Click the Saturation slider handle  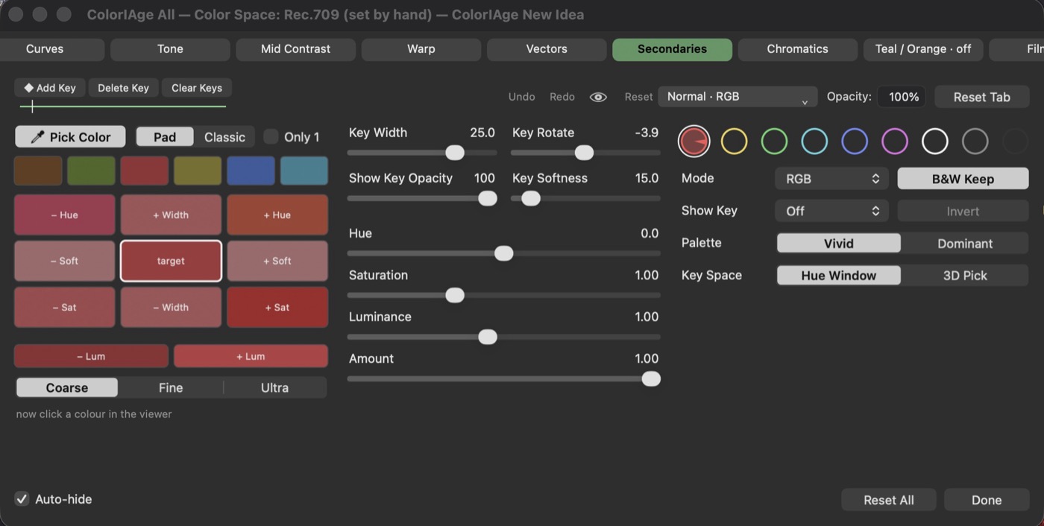pos(455,295)
